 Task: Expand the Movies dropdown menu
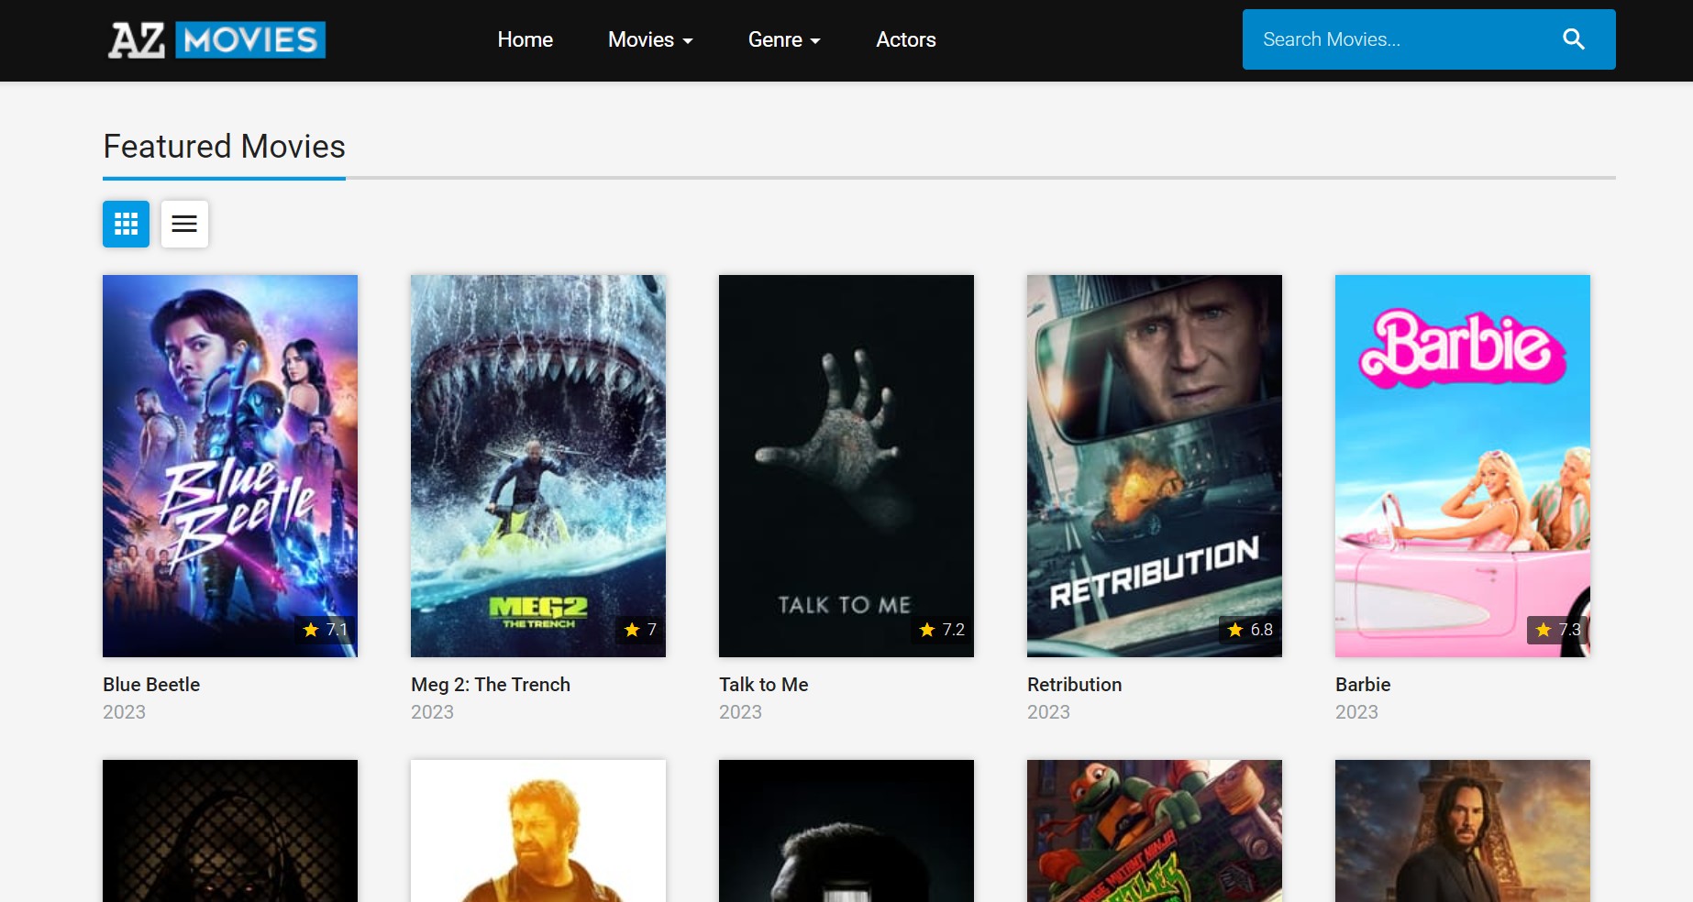650,39
